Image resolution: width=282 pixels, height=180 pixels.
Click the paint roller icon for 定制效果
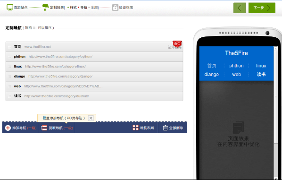[45, 8]
